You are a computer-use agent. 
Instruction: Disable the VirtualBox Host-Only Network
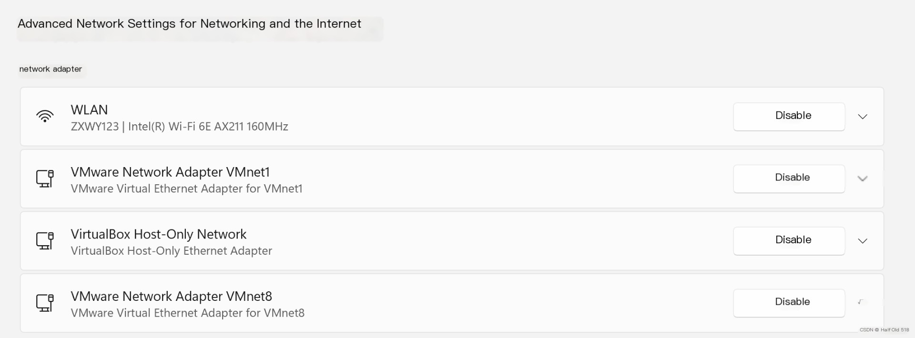click(x=789, y=241)
